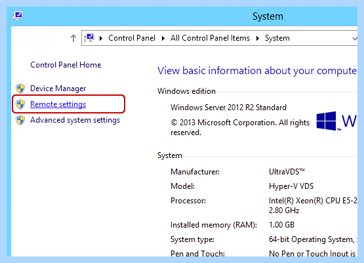This screenshot has width=364, height=263.
Task: Click the 'UltraVDS' manufacturer value
Action: pyautogui.click(x=287, y=172)
